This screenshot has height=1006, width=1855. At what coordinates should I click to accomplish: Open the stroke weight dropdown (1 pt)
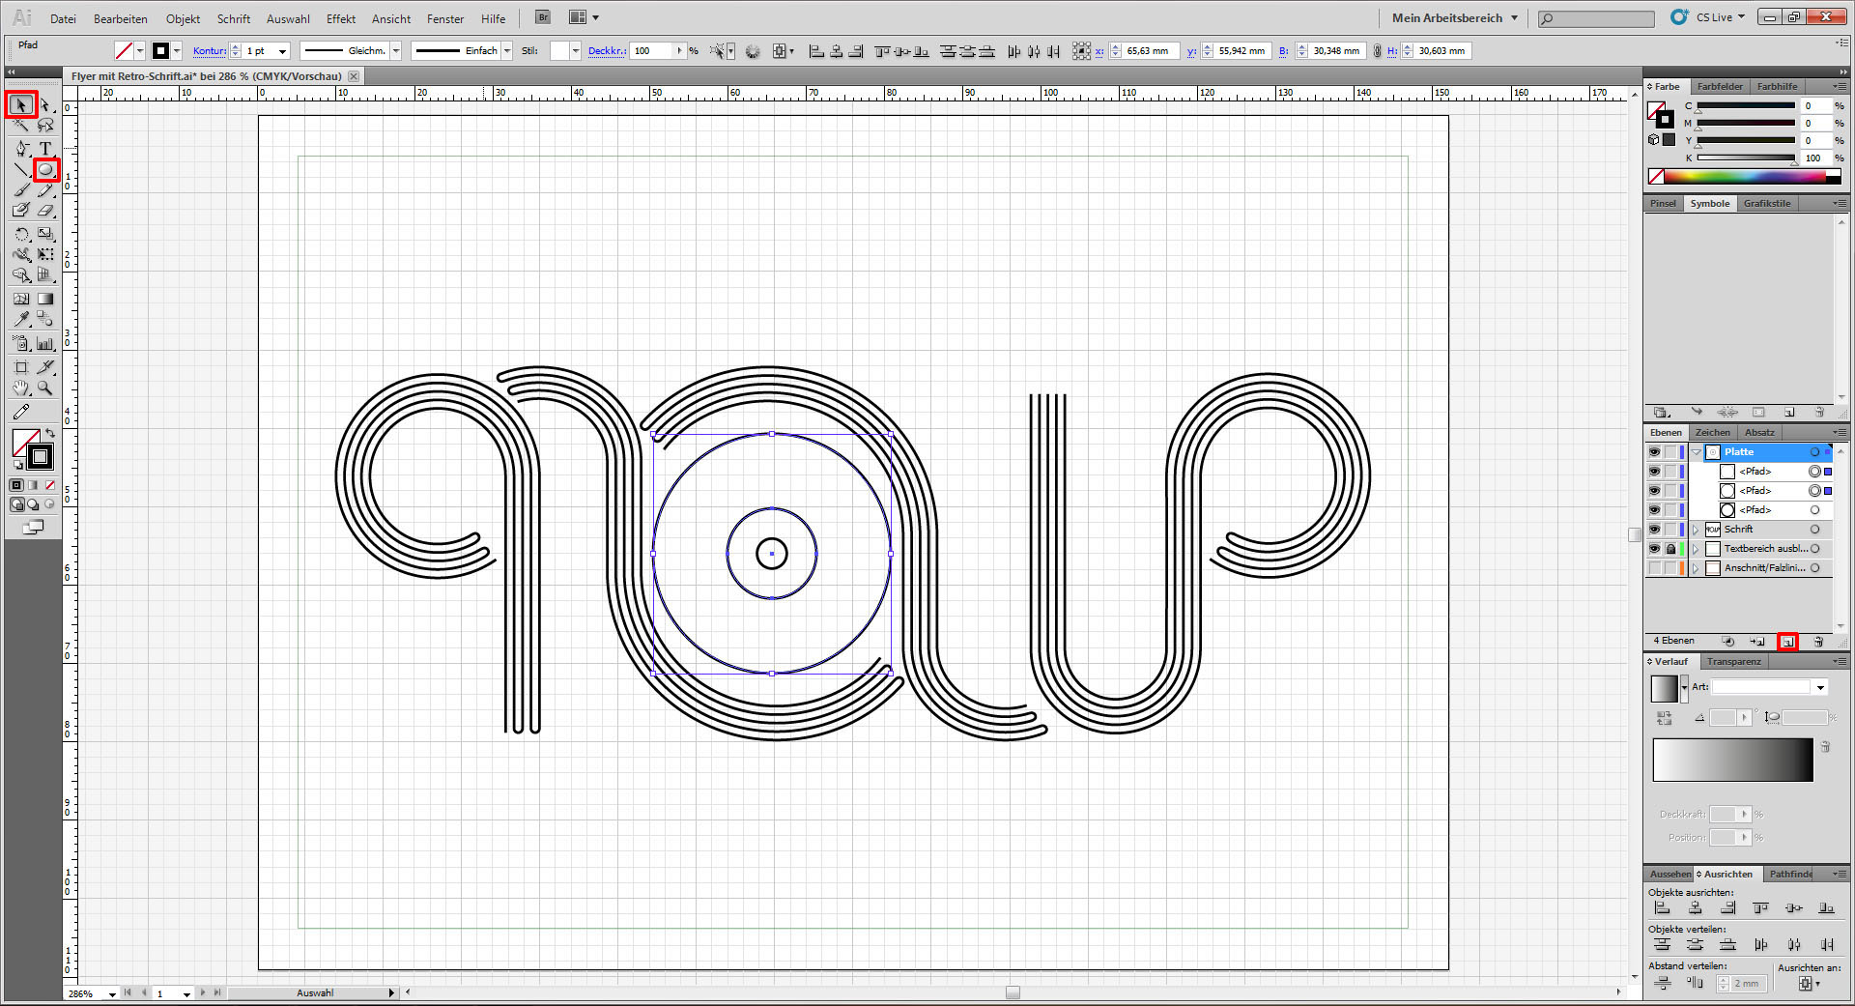click(282, 51)
